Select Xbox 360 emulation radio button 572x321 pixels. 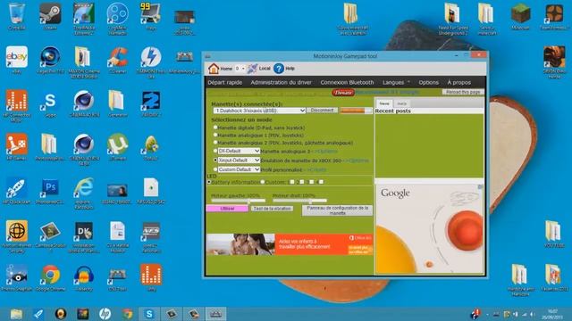(215, 160)
